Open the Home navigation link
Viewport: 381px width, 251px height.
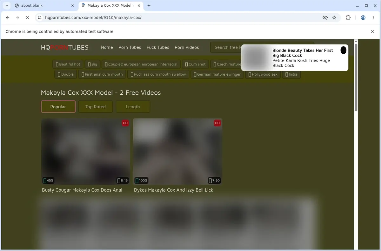point(107,47)
